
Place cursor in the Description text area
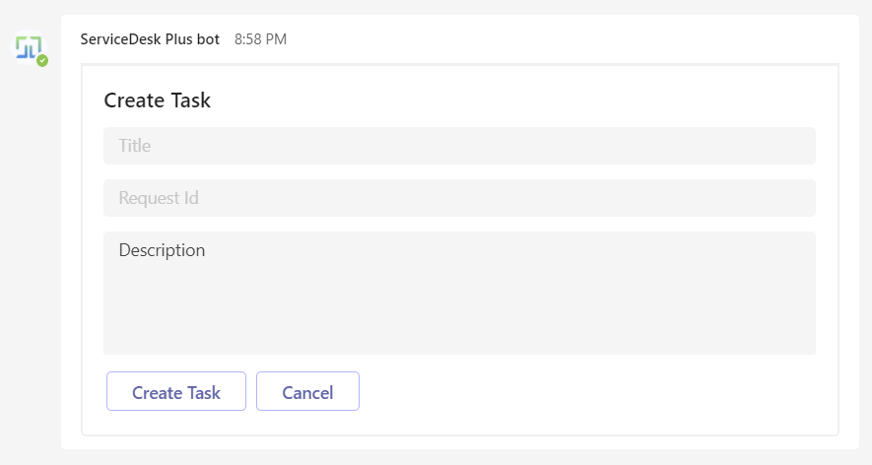[x=459, y=293]
